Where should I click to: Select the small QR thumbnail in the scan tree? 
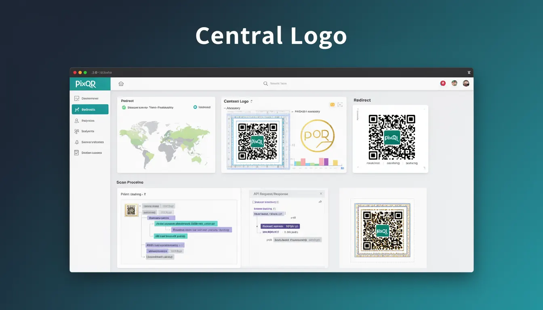click(131, 210)
